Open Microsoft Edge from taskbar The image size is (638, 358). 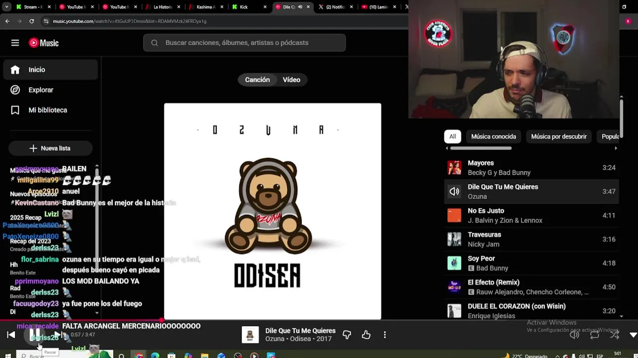coord(155,356)
